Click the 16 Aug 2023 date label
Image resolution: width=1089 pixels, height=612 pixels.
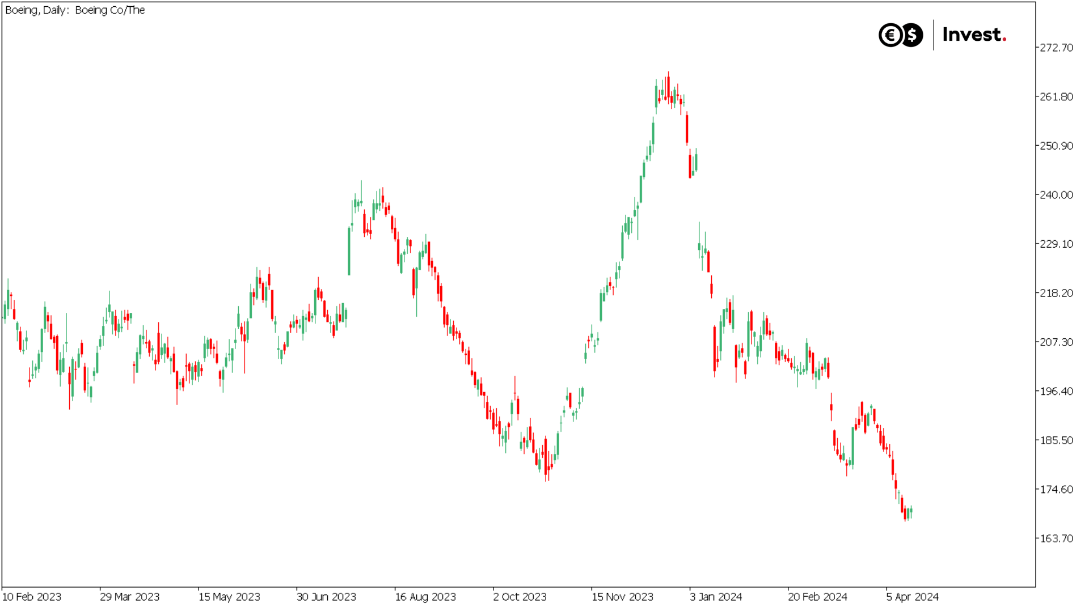[x=425, y=597]
